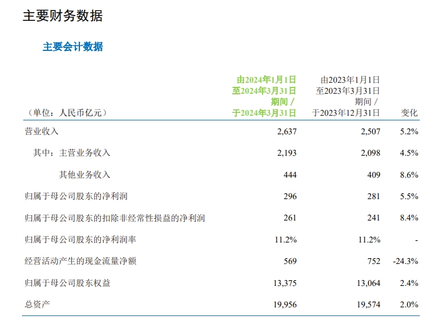This screenshot has width=436, height=334.
Task: Click the change value 8.6%
Action: [409, 175]
